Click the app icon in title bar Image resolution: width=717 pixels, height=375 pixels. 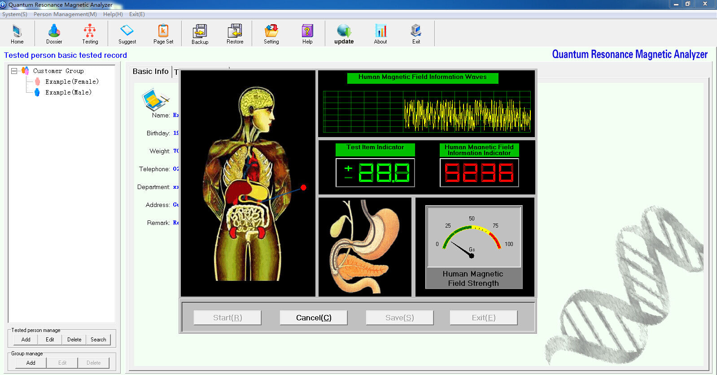coord(4,4)
